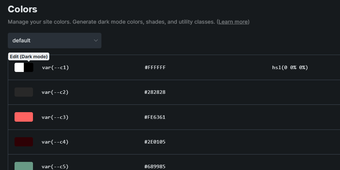340x170 pixels.
Task: Click the hsl(0 0% 0%) dark value
Action: 288,67
